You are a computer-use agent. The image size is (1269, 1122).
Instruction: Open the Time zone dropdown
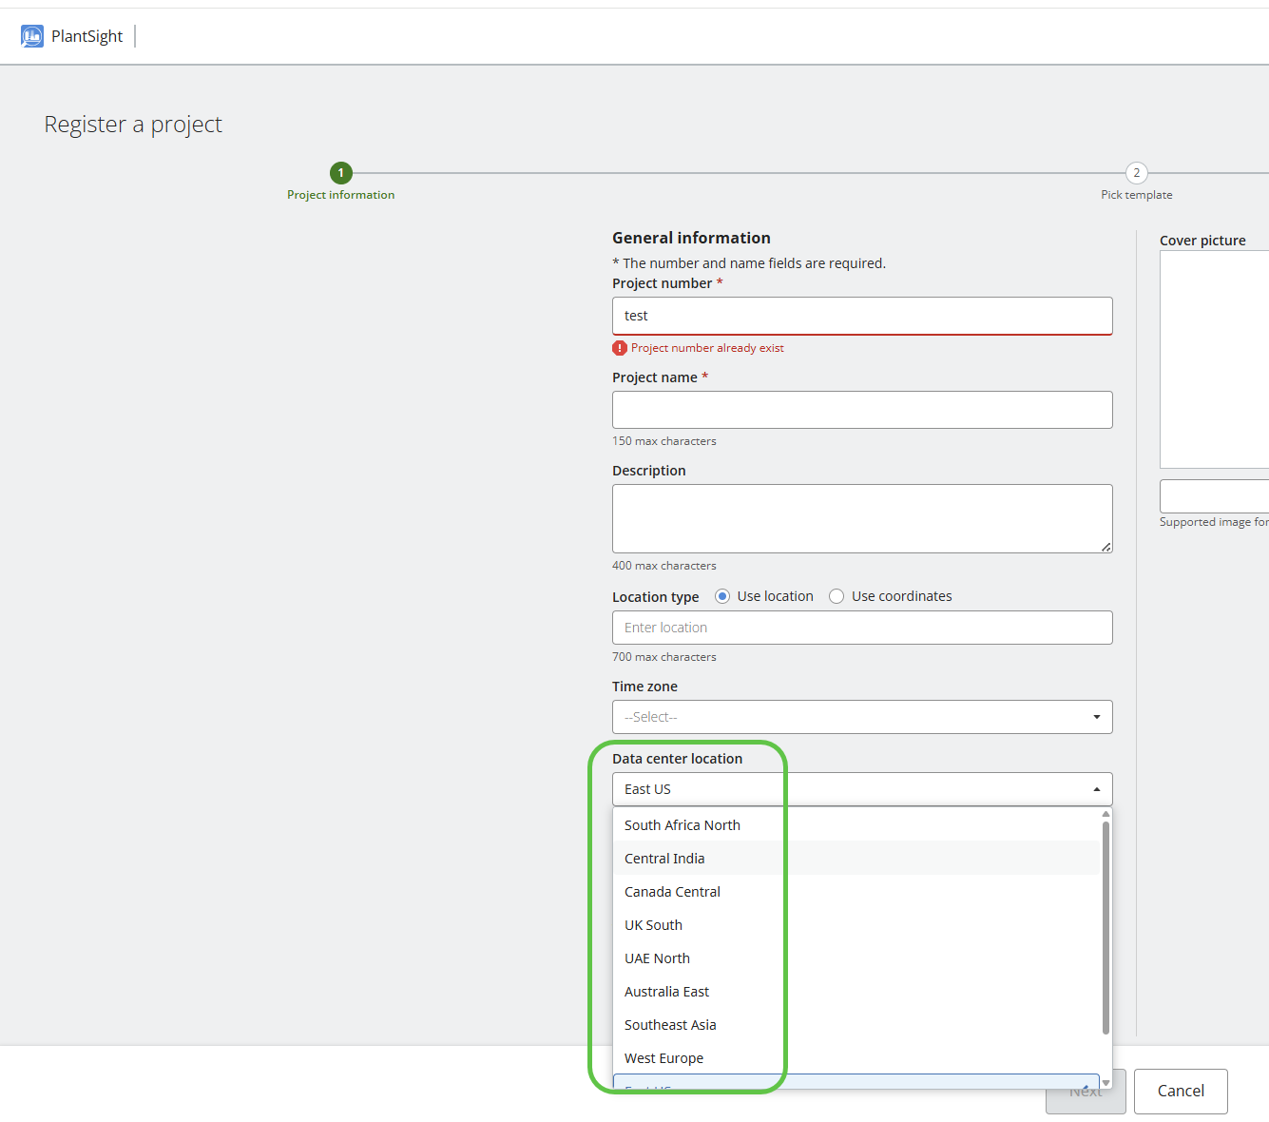862,717
